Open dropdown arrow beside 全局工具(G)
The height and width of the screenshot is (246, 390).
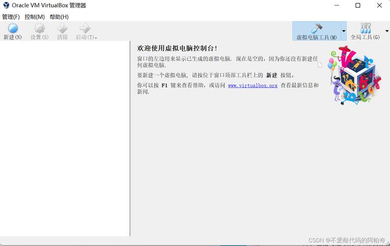pos(387,31)
